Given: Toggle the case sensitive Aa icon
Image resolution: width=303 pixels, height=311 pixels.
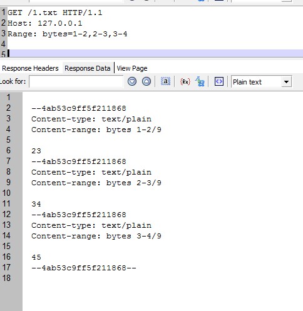Looking at the screenshot, I should click(200, 81).
